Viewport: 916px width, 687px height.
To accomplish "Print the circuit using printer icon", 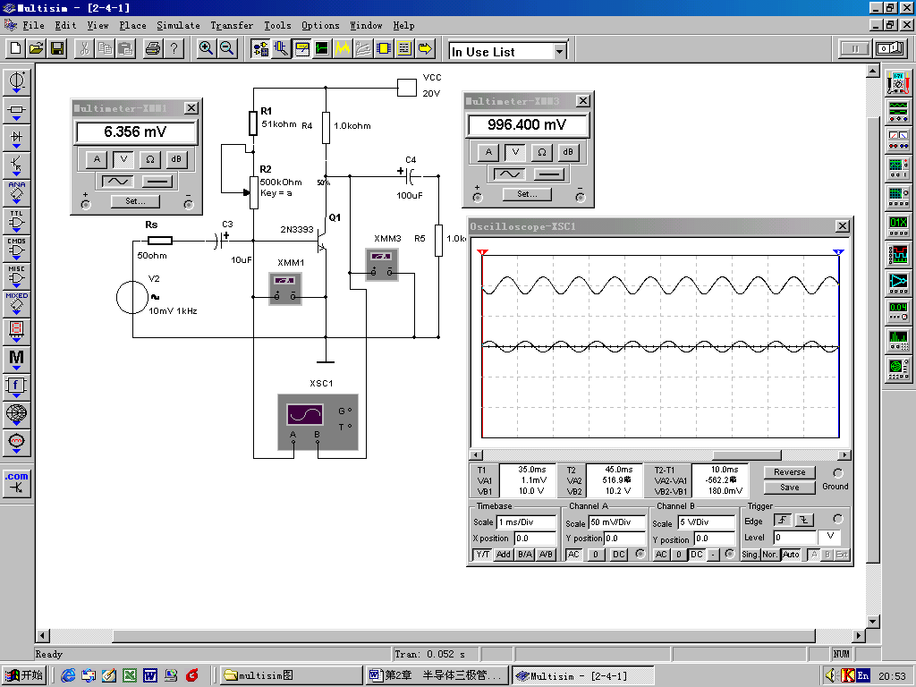I will (x=153, y=48).
